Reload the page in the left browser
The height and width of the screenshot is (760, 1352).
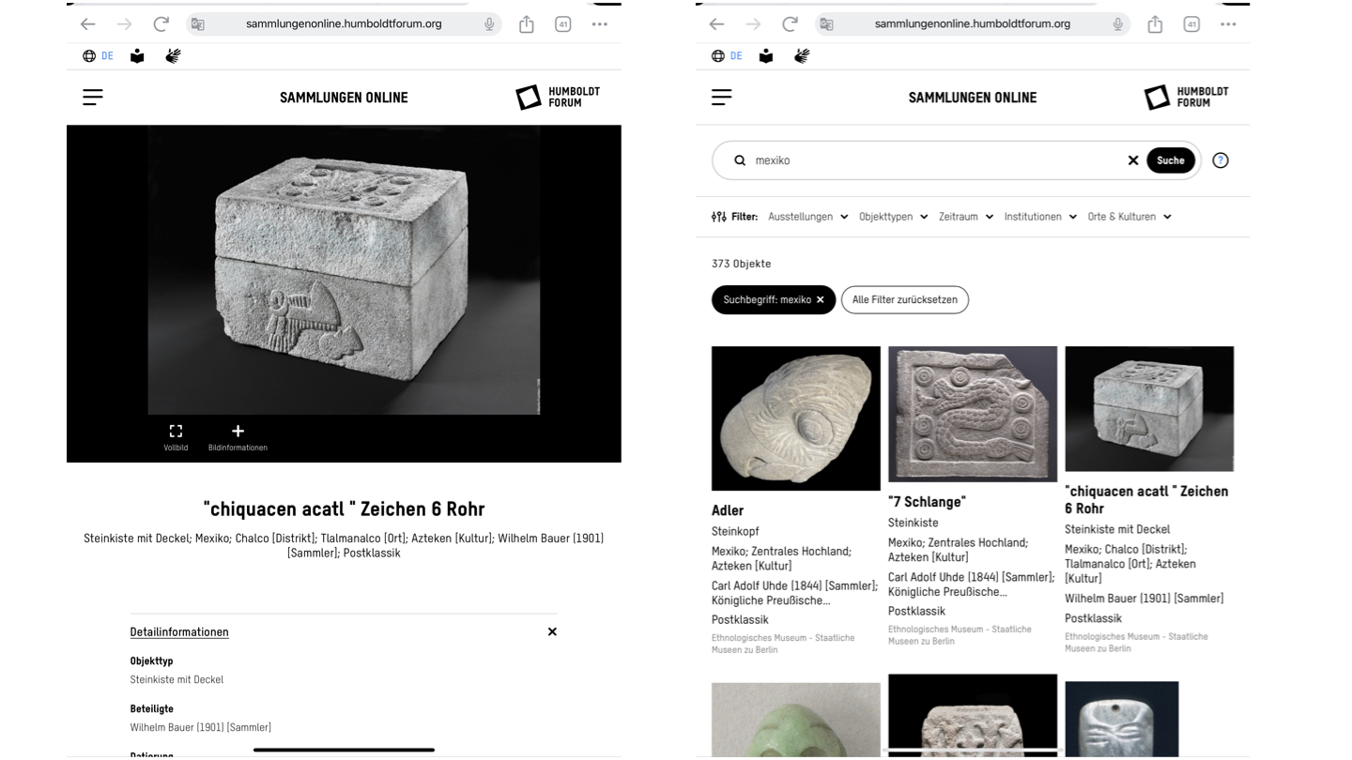[161, 24]
